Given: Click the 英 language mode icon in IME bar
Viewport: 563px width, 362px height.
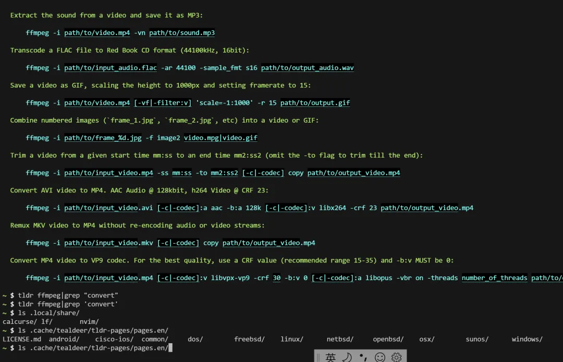Looking at the screenshot, I should [x=331, y=357].
